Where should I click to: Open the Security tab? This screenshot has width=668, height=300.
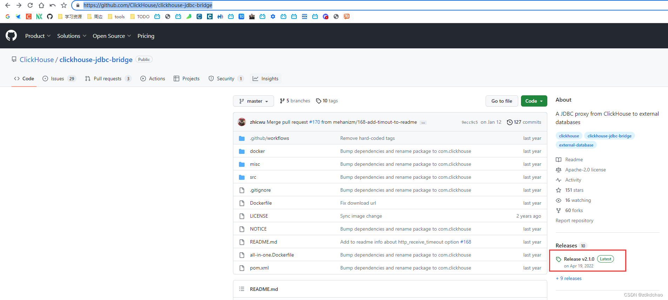[x=226, y=79]
